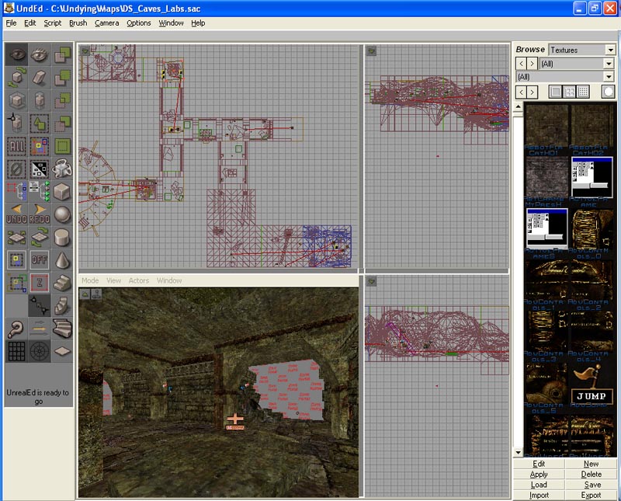The image size is (621, 501).
Task: Click the texture pan tile icon
Action: pyautogui.click(x=16, y=238)
